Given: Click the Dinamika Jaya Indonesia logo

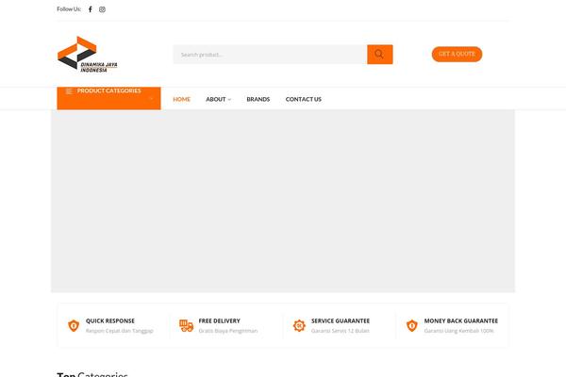Looking at the screenshot, I should 88,55.
